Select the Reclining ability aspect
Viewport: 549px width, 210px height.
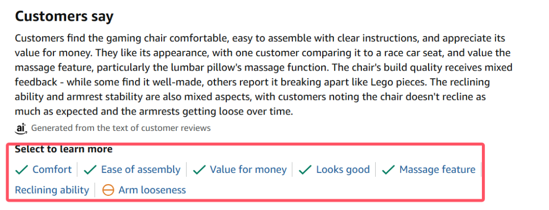(52, 190)
